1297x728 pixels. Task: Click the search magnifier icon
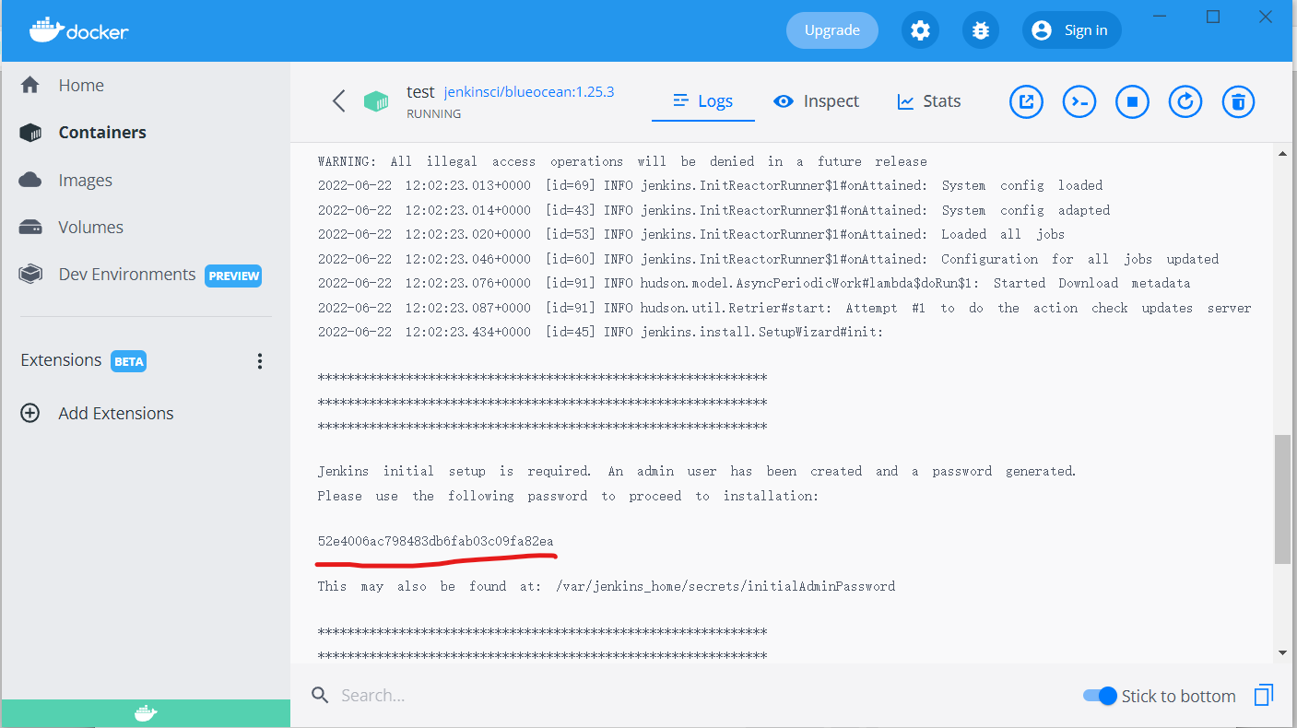click(x=320, y=695)
